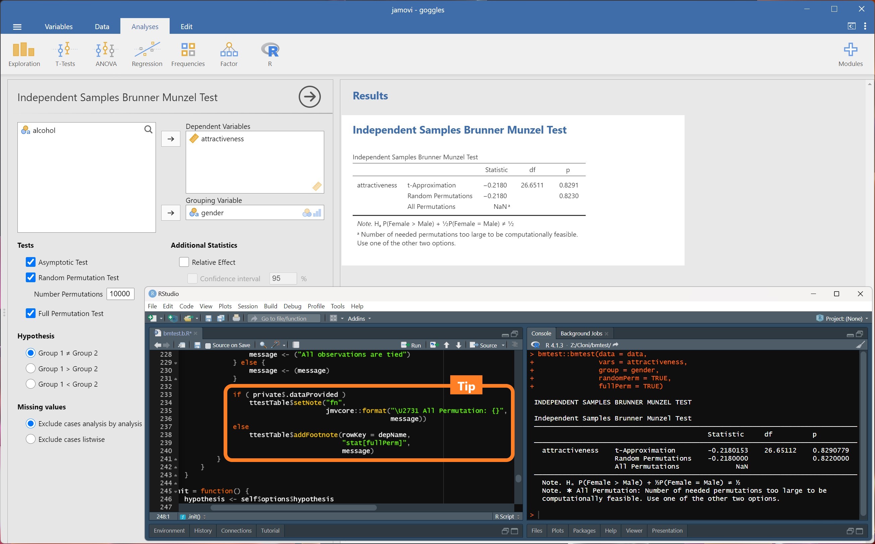This screenshot has width=875, height=544.
Task: Click the Number Permutations input field
Action: pos(120,294)
